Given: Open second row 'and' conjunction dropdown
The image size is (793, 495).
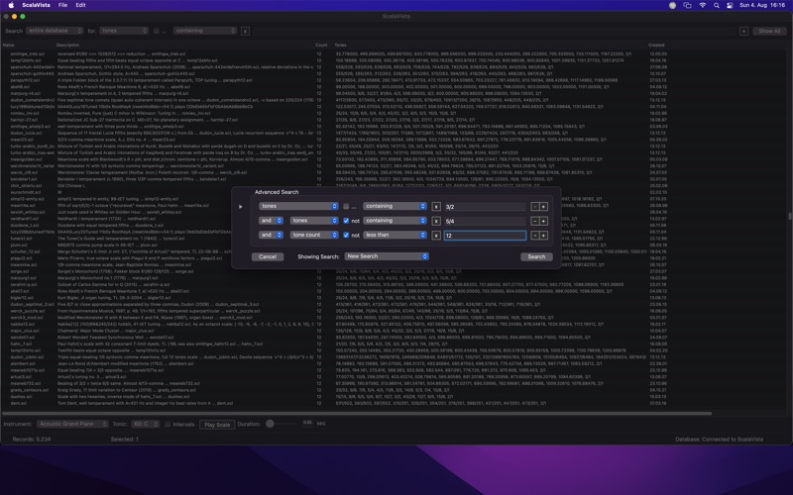Looking at the screenshot, I should (271, 221).
